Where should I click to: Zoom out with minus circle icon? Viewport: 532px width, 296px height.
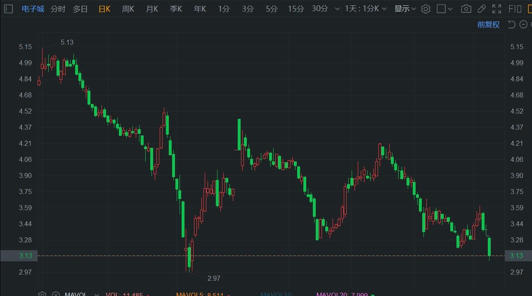click(523, 25)
